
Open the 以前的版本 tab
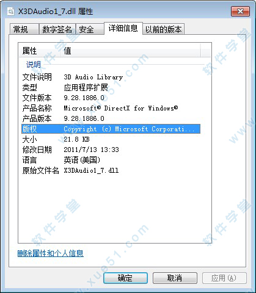tap(163, 29)
